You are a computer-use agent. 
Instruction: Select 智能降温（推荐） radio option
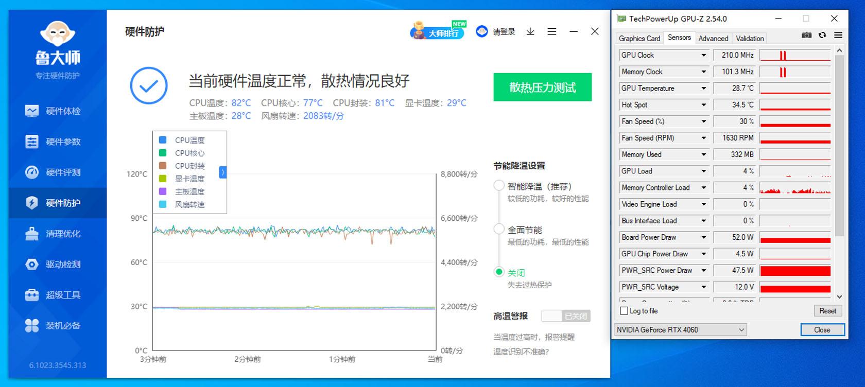tap(499, 186)
